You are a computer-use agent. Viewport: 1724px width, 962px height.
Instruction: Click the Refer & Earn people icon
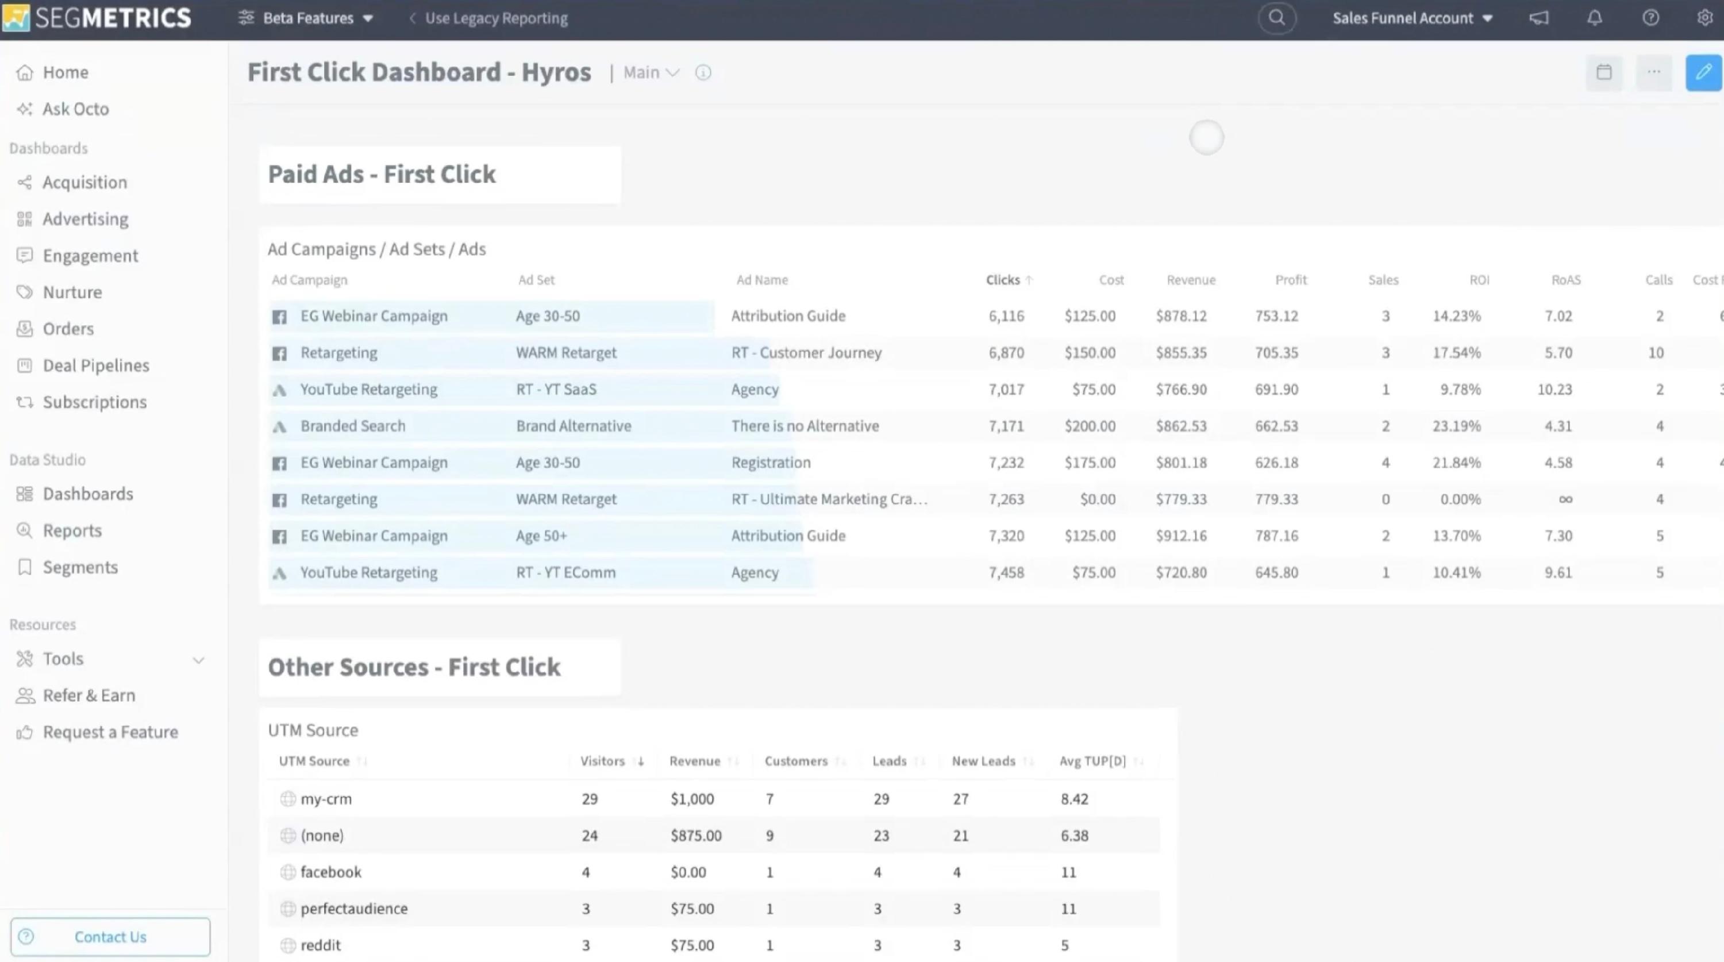(25, 695)
